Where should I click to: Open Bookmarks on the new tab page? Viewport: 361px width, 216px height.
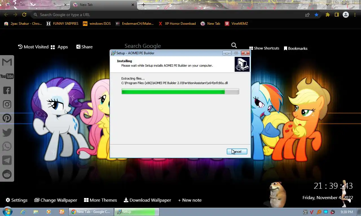[296, 48]
